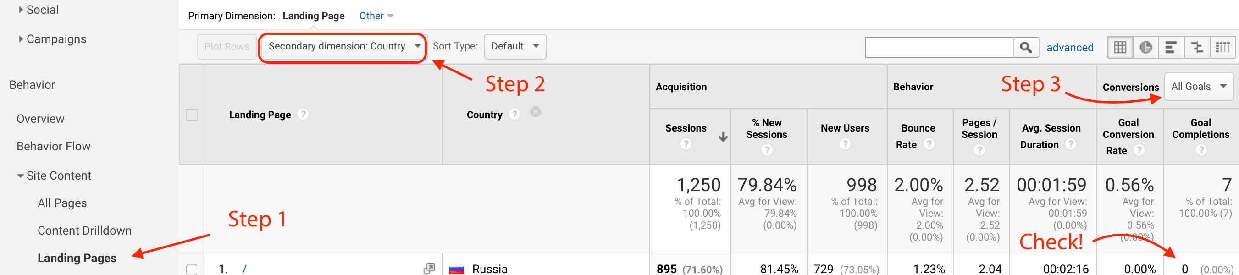The image size is (1239, 275).
Task: Check the checkbox for row 1
Action: point(192,269)
